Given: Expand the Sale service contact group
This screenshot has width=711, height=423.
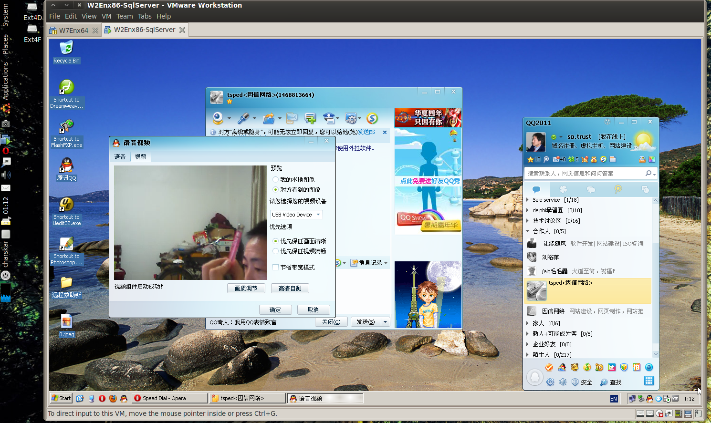Looking at the screenshot, I should click(x=527, y=200).
